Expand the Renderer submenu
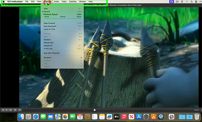202x122 pixels. [x=62, y=58]
